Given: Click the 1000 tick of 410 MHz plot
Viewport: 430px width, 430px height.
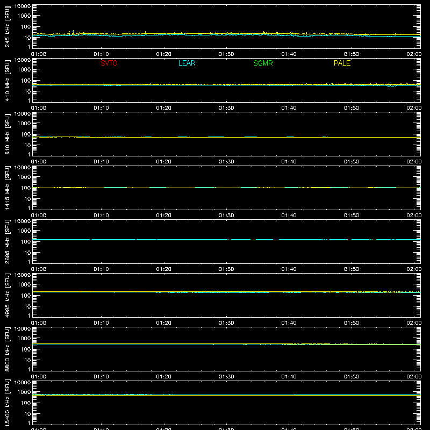Looking at the screenshot, I should [24, 70].
